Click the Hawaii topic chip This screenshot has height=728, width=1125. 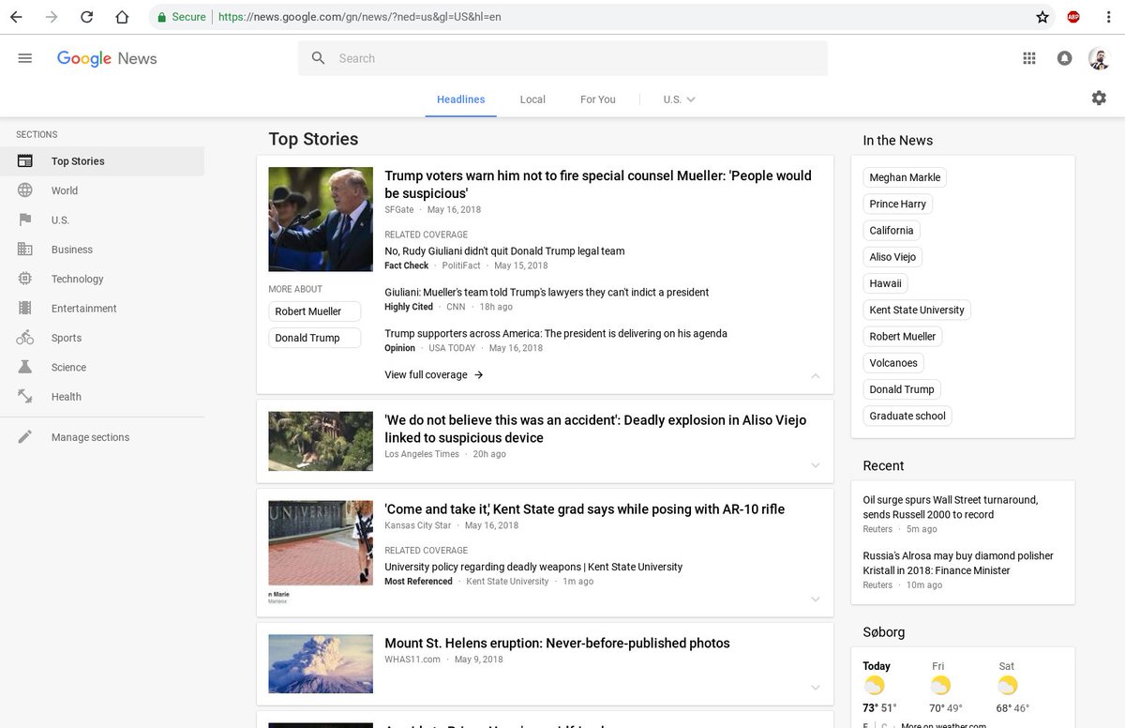[x=885, y=283]
